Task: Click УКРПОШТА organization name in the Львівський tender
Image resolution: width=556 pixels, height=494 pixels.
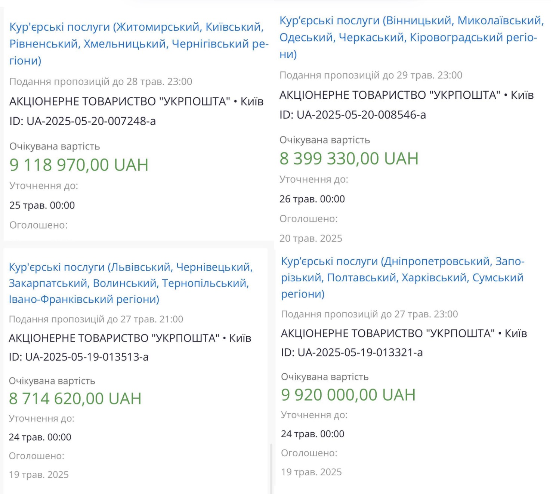Action: click(x=114, y=338)
